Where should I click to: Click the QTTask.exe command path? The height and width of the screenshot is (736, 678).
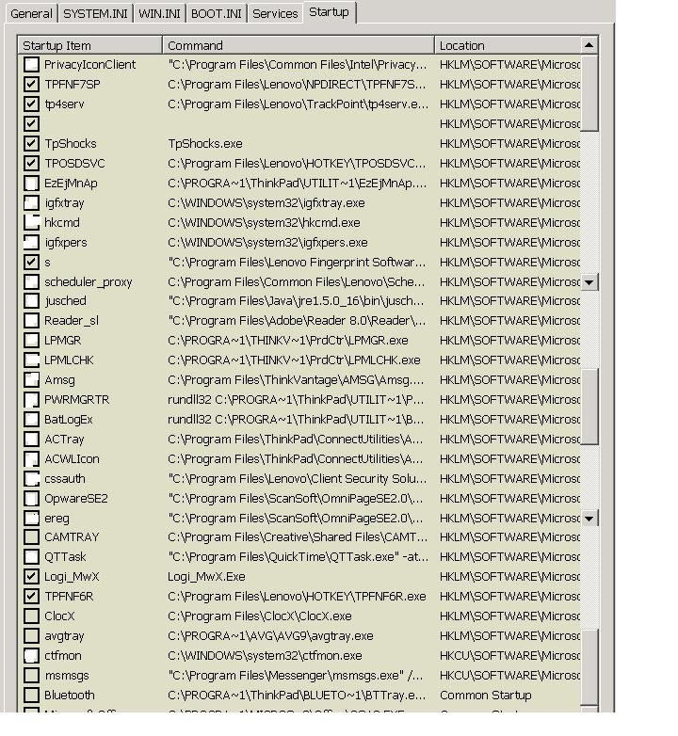(298, 556)
